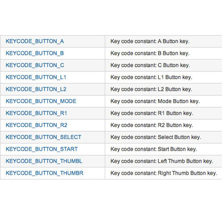Click the KEYCODE_BUTTON_START link
Image resolution: width=222 pixels, height=215 pixels.
click(42, 149)
